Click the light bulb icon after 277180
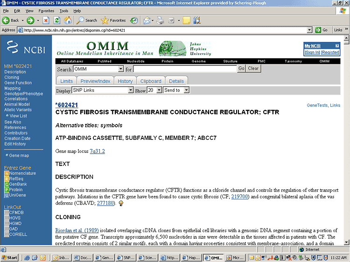 click(121, 203)
